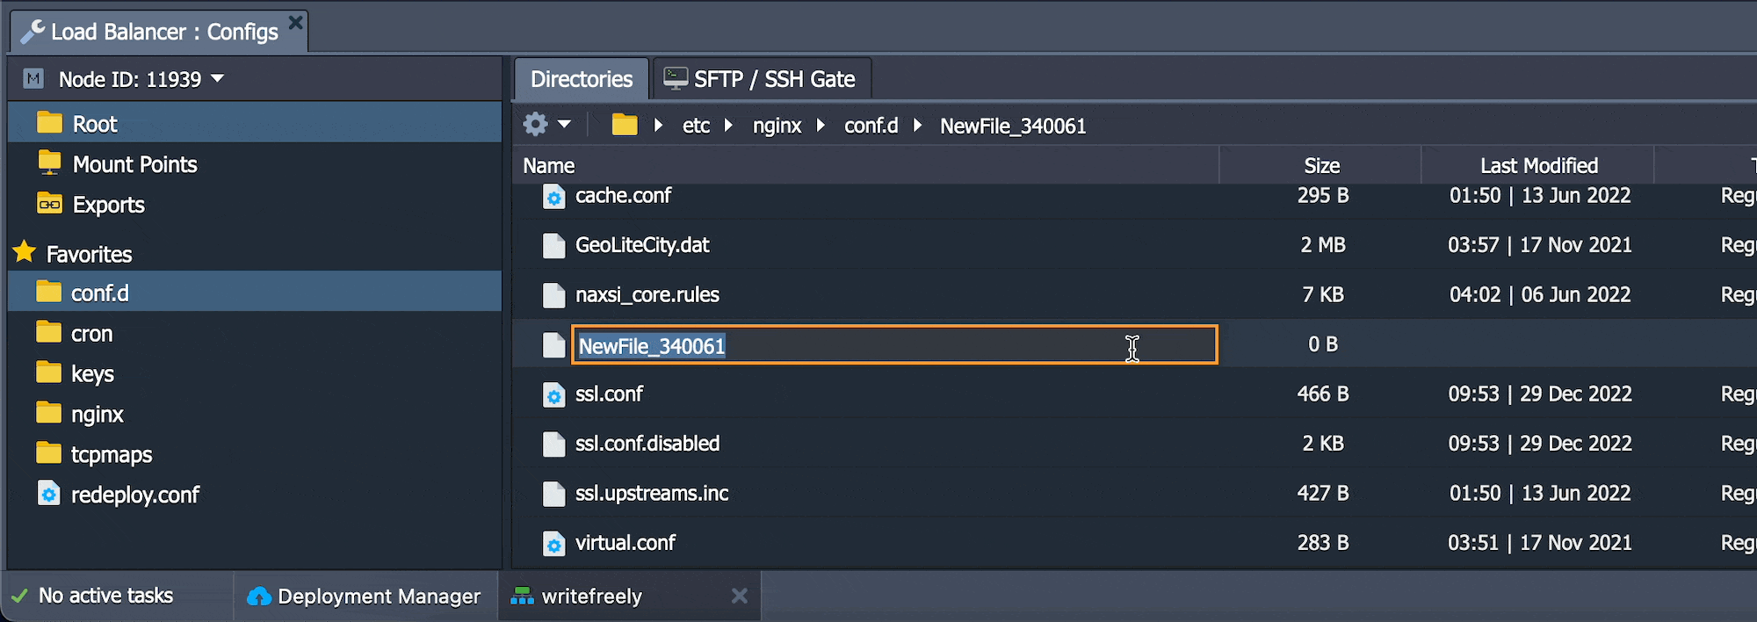Click NewFile_340061 in breadcrumb path

coord(1013,126)
